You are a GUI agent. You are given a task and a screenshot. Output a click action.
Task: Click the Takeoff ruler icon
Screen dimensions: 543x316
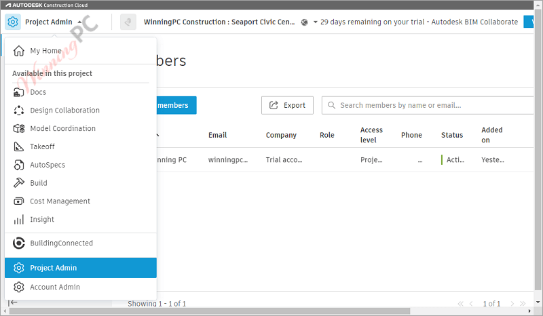(x=19, y=146)
